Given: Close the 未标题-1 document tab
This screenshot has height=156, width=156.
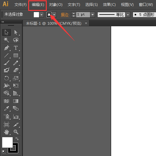Looking at the screenshot, I should point(86,23).
